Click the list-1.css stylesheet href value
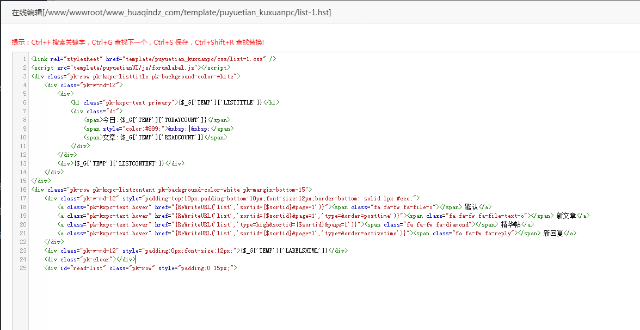This screenshot has width=640, height=330. (195, 59)
